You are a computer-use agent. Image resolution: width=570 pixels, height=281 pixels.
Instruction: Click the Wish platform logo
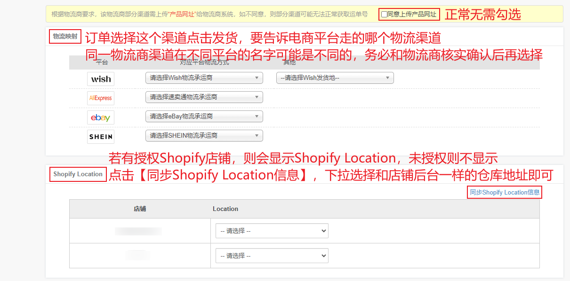coord(101,79)
